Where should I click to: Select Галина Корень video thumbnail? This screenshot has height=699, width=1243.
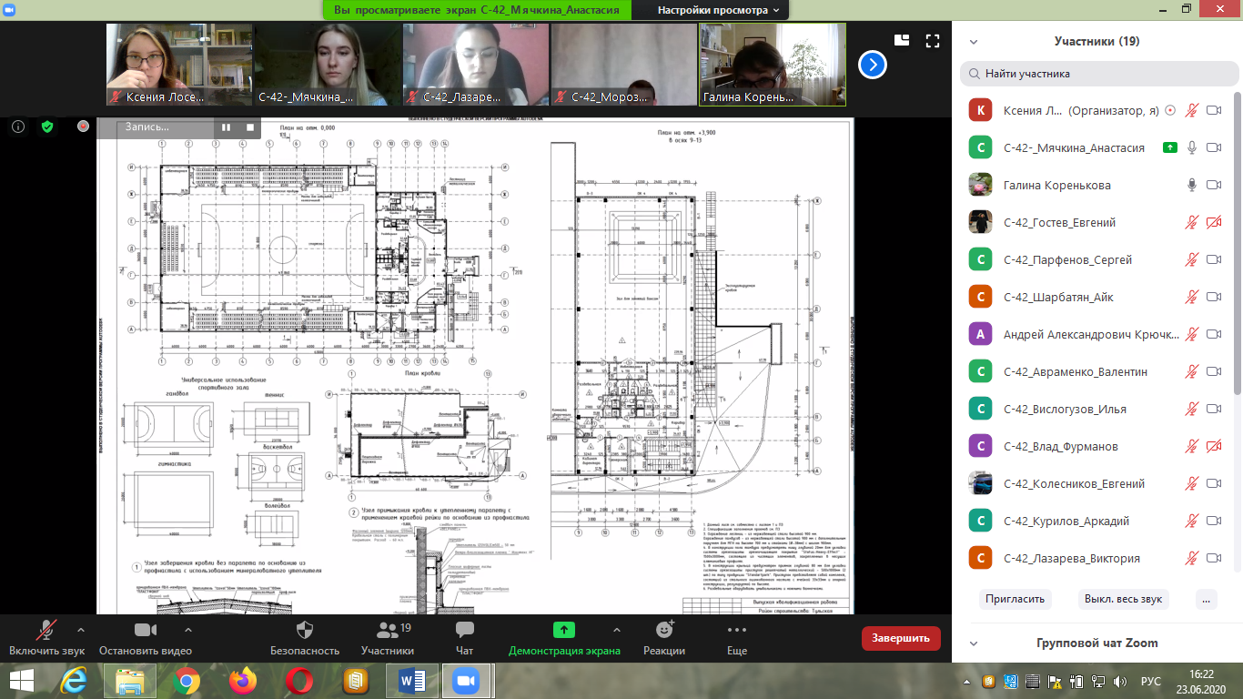pos(773,65)
